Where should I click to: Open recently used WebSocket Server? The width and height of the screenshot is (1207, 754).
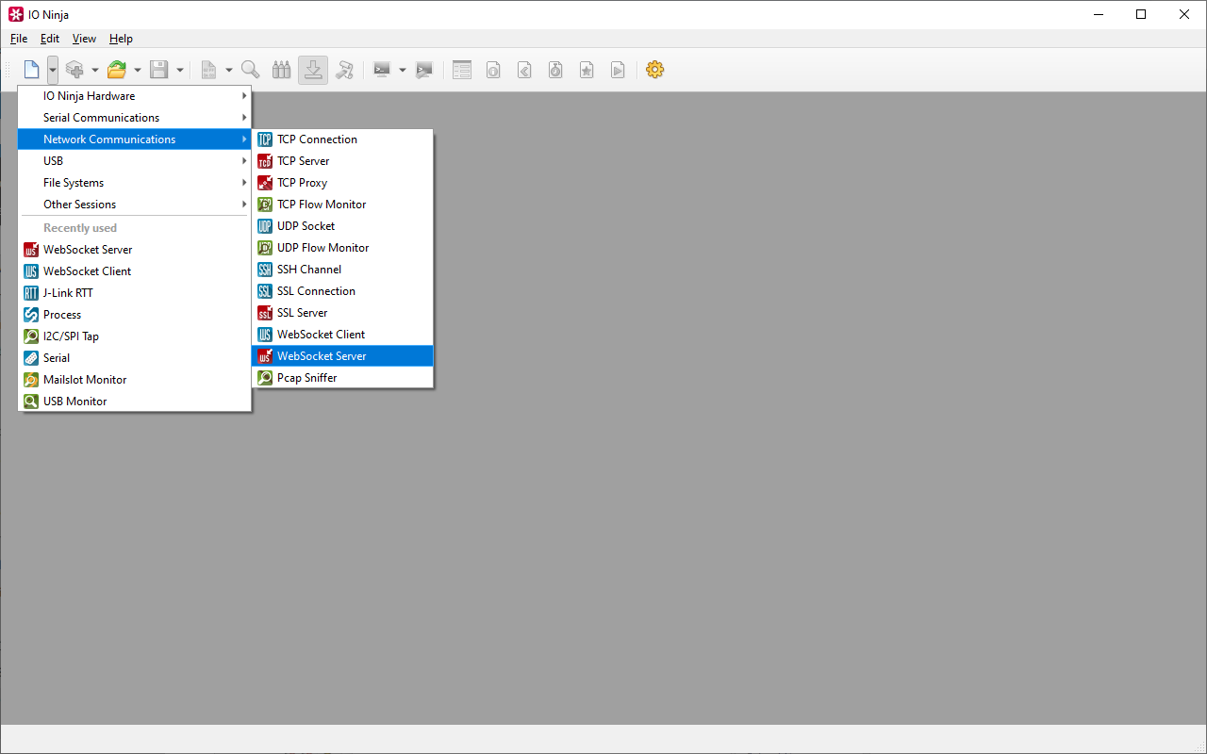[135, 250]
